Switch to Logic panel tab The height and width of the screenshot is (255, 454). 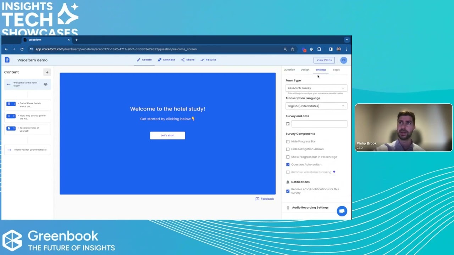[x=336, y=70]
